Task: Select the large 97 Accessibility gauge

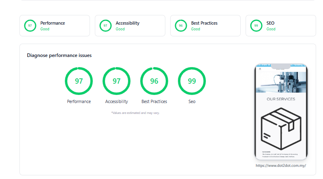Action: click(x=116, y=81)
